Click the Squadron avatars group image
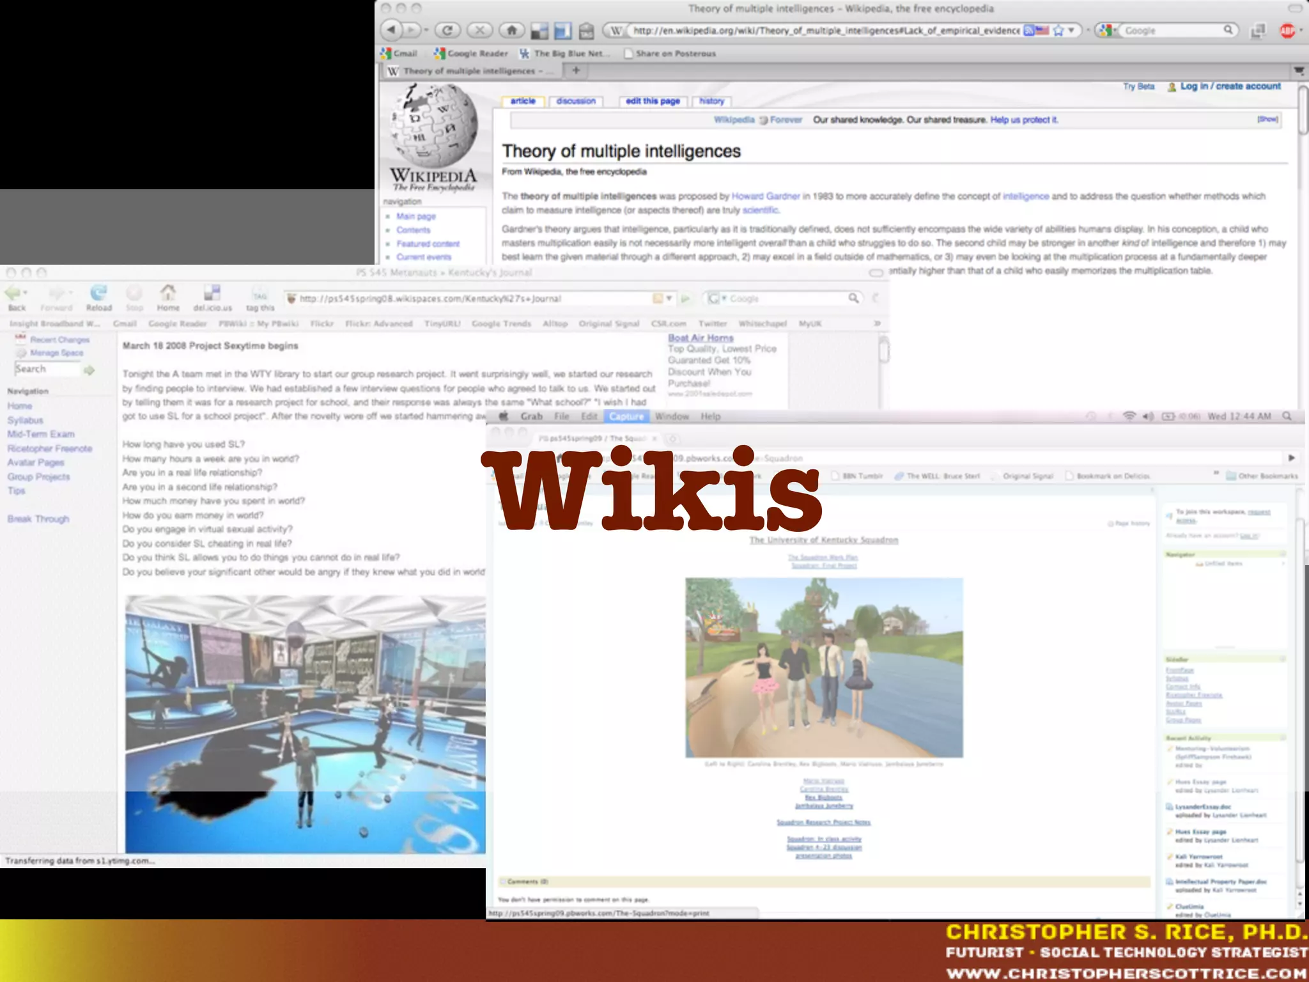 [824, 667]
